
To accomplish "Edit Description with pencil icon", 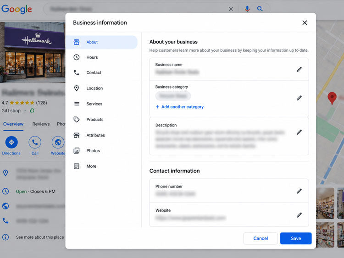I will (x=299, y=132).
